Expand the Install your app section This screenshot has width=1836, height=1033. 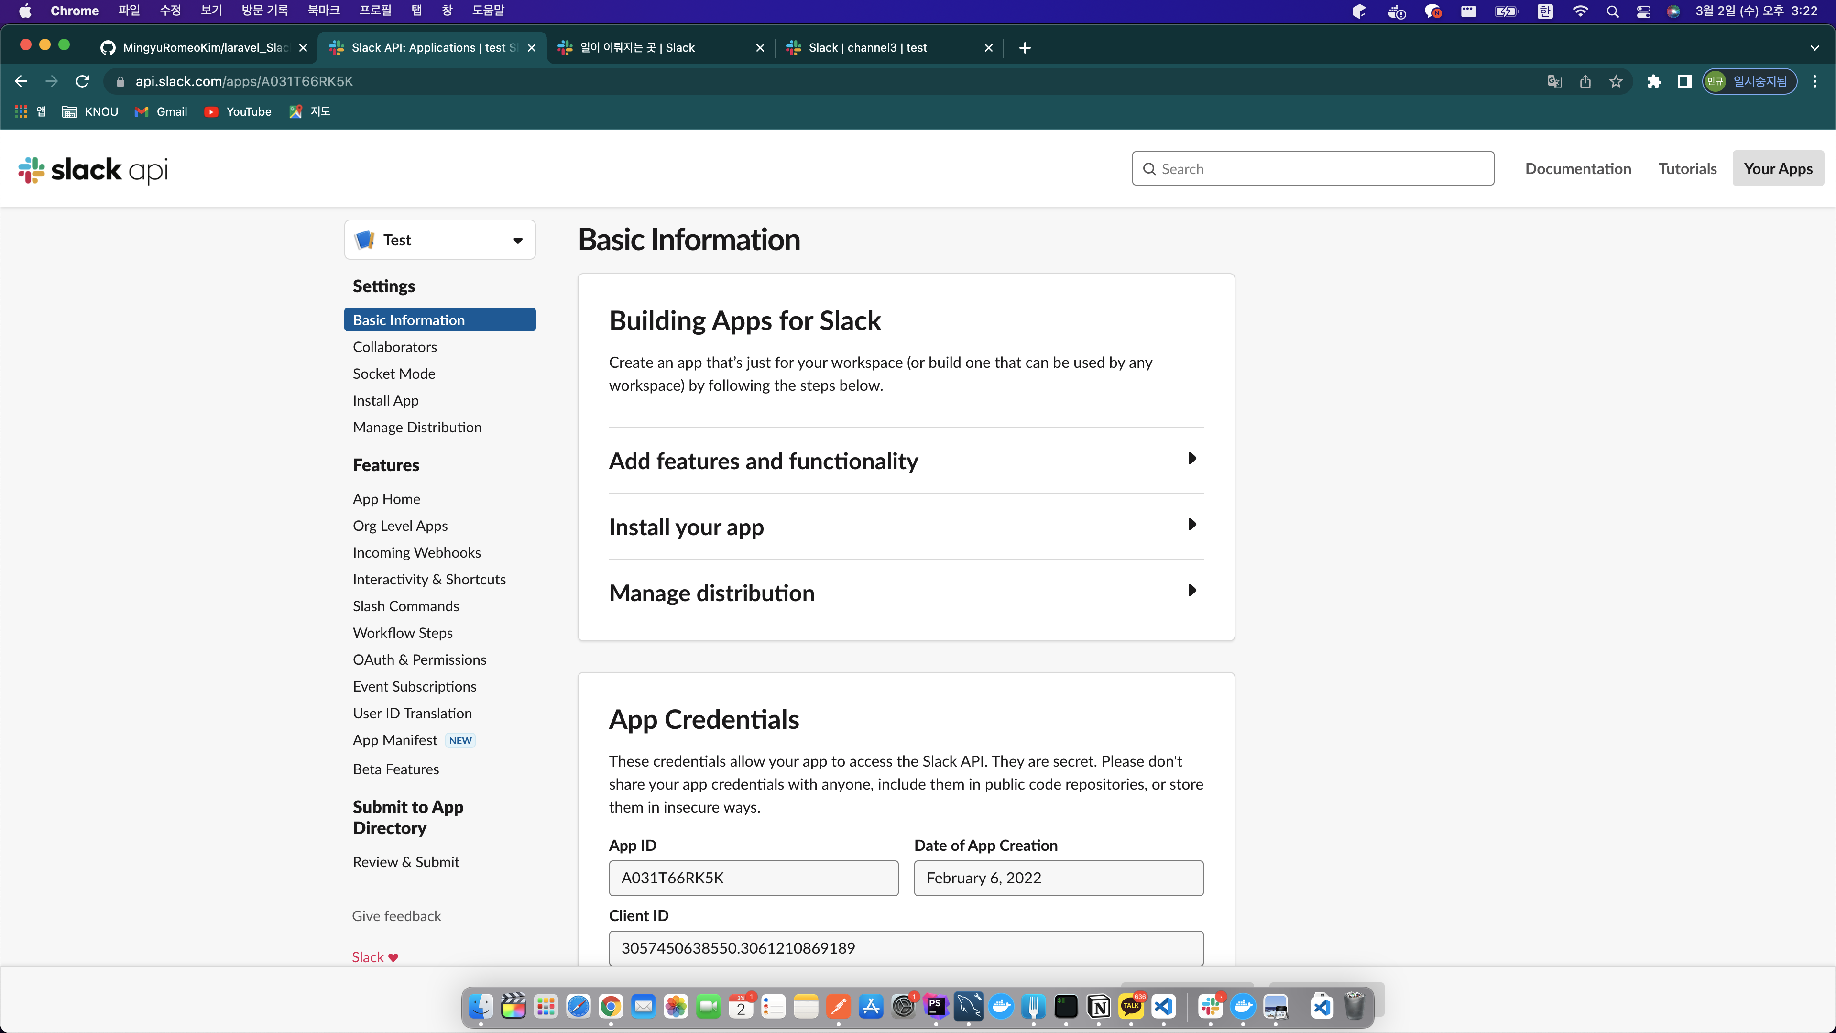(906, 527)
